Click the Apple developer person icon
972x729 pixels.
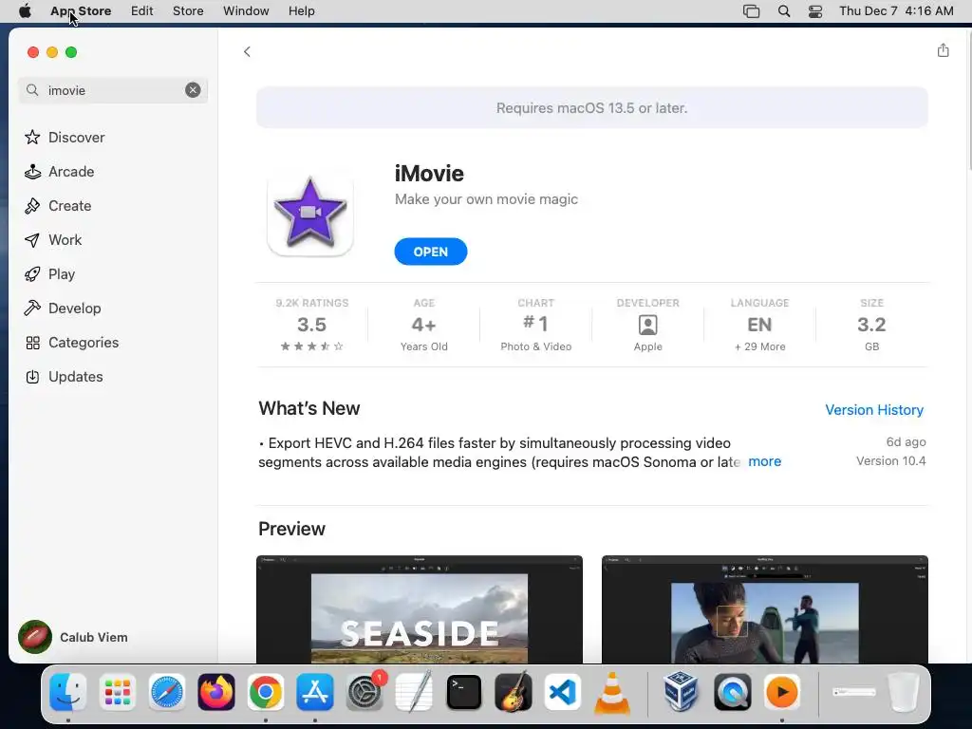(647, 325)
